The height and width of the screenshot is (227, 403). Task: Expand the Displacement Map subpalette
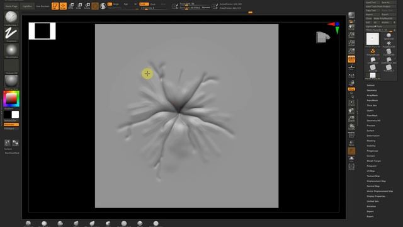click(376, 181)
